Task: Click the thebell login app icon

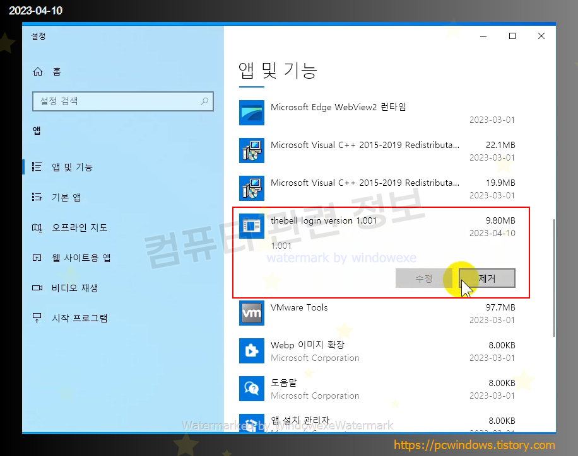Action: point(251,226)
